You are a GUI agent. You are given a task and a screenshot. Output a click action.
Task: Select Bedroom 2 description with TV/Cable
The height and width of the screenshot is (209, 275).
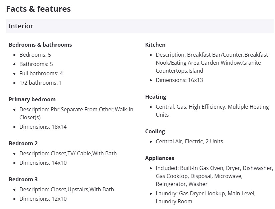pyautogui.click(x=68, y=153)
